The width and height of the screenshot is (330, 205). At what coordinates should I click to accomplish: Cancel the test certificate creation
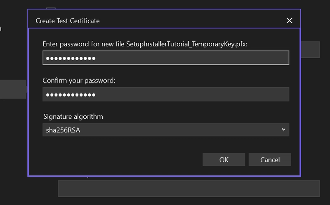(x=270, y=160)
